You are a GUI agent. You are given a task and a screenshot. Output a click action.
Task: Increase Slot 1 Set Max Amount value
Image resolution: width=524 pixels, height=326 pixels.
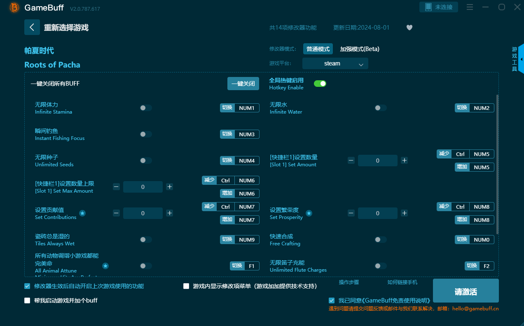(170, 187)
